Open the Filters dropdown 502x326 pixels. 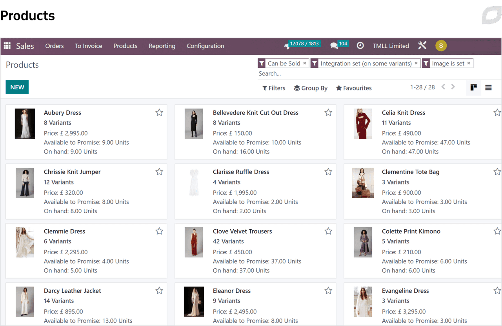point(273,88)
